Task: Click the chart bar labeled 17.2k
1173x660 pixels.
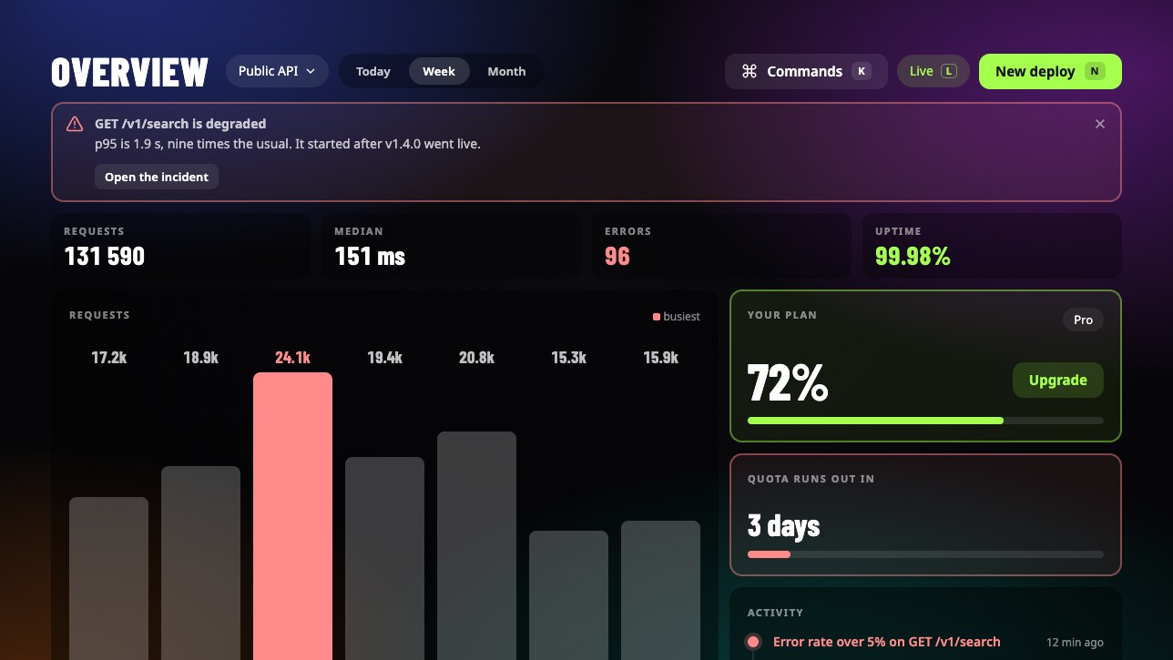Action: point(108,578)
